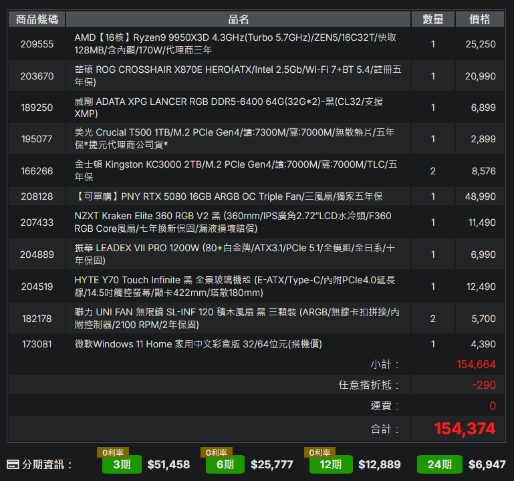Click the credit card icon beside 分期資訊
This screenshot has width=514, height=481.
coord(13,464)
